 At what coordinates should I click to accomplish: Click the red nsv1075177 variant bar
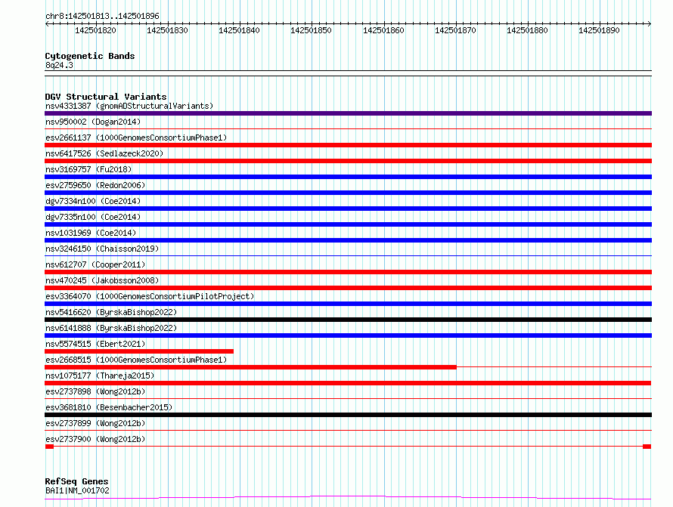[348, 383]
